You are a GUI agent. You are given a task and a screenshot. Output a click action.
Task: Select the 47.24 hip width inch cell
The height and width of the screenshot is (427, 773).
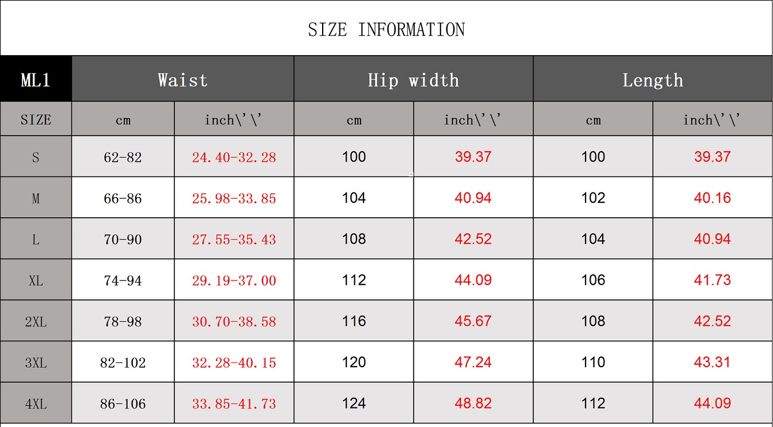pyautogui.click(x=473, y=362)
